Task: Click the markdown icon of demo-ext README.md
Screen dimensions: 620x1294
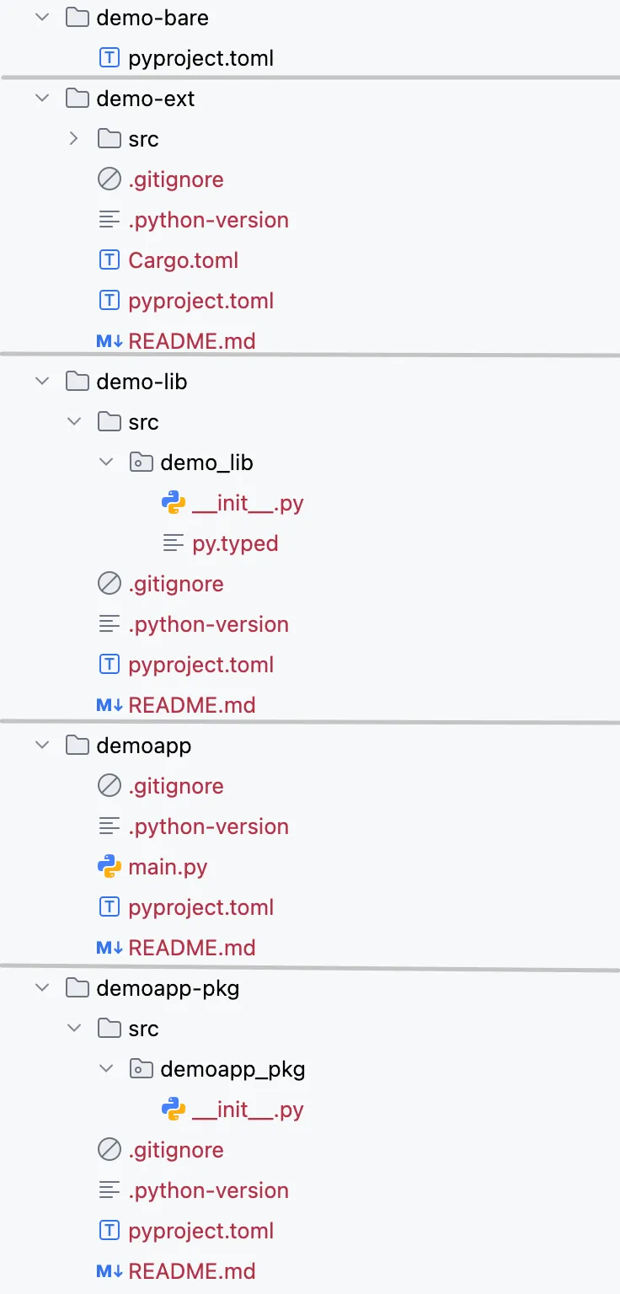Action: coord(110,341)
